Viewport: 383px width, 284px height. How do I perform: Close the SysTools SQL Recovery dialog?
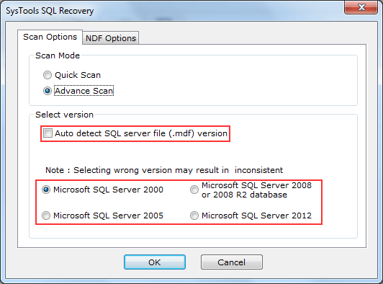click(x=361, y=7)
